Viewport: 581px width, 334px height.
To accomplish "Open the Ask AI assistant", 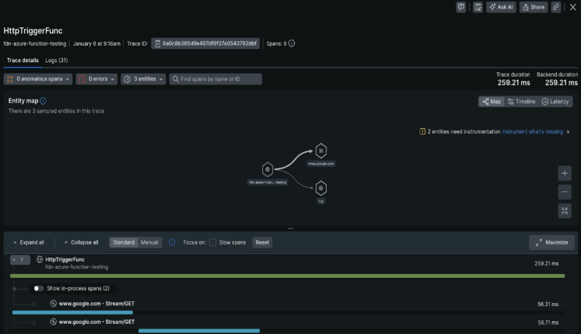I will [x=501, y=7].
